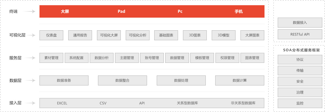The height and width of the screenshot is (112, 325).
Task: Open the 安全 box
Action: coord(300,81)
